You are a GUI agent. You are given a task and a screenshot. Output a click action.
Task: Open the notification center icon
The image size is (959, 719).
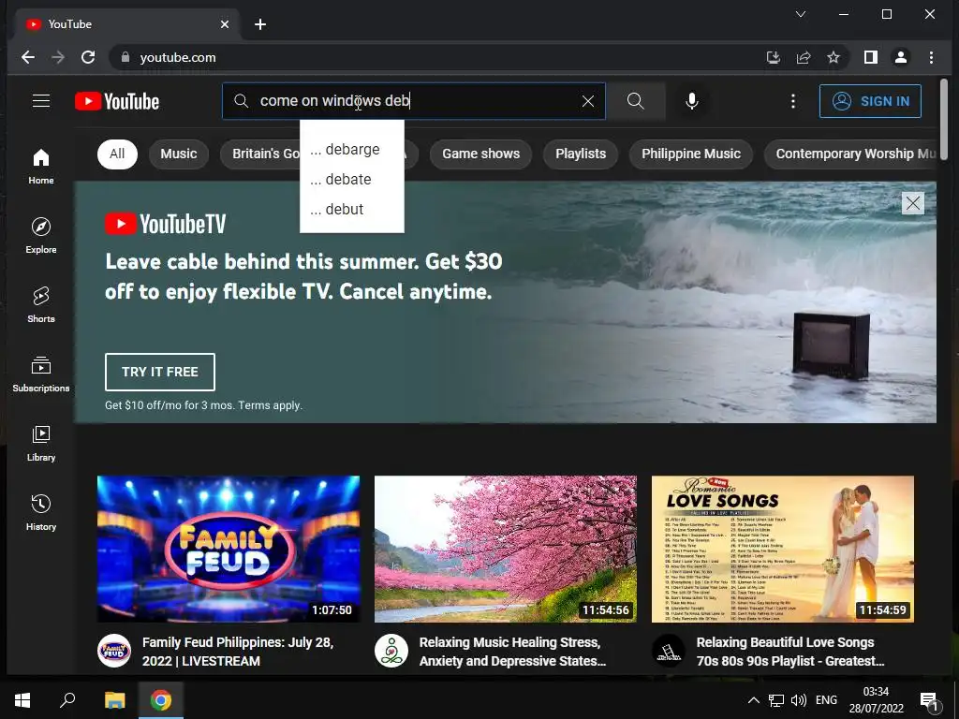[x=928, y=700]
